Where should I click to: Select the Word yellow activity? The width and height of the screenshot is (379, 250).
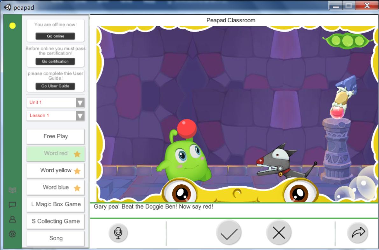(x=55, y=170)
